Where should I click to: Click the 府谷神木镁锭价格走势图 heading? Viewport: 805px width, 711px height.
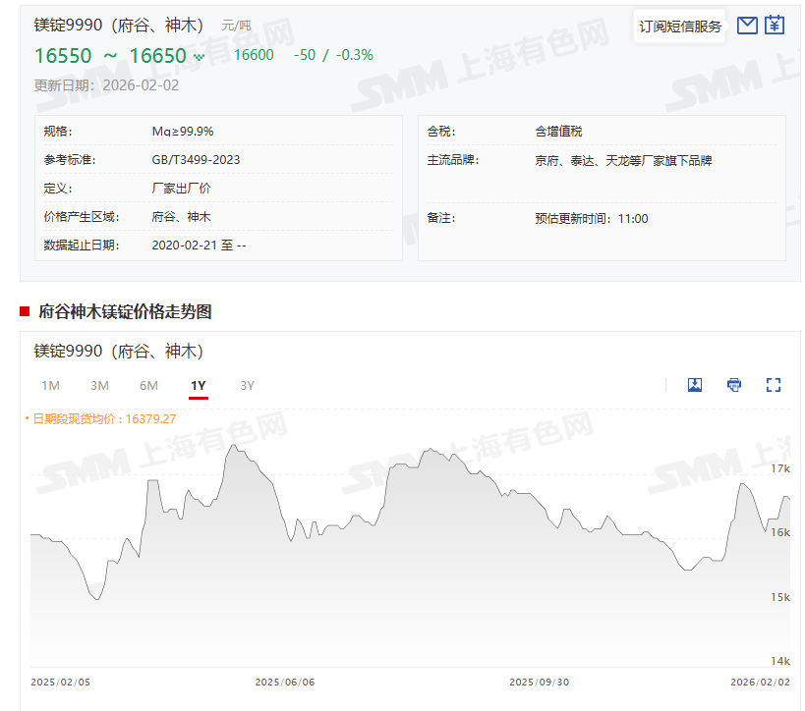125,312
